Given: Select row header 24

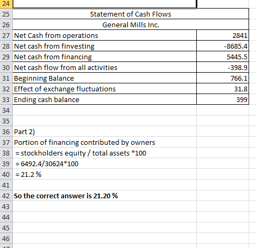Looking at the screenshot, I should 6,4.
